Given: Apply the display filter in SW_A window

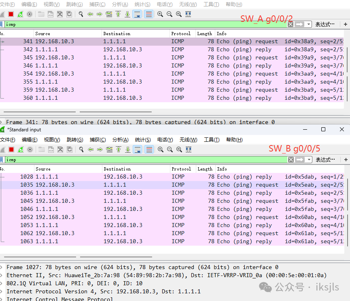Looking at the screenshot, I should (x=299, y=24).
